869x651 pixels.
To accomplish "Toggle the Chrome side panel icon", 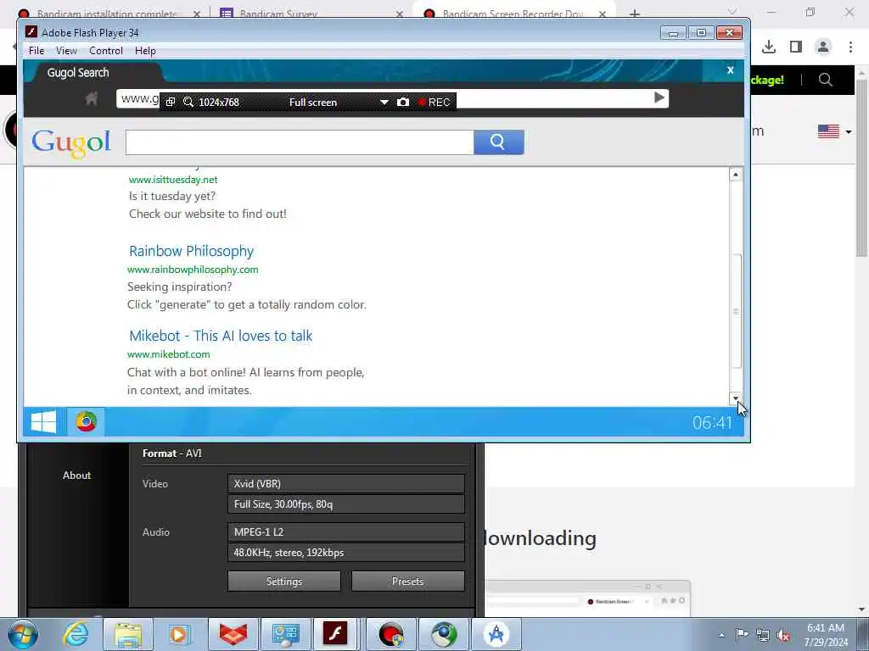I will click(x=796, y=47).
